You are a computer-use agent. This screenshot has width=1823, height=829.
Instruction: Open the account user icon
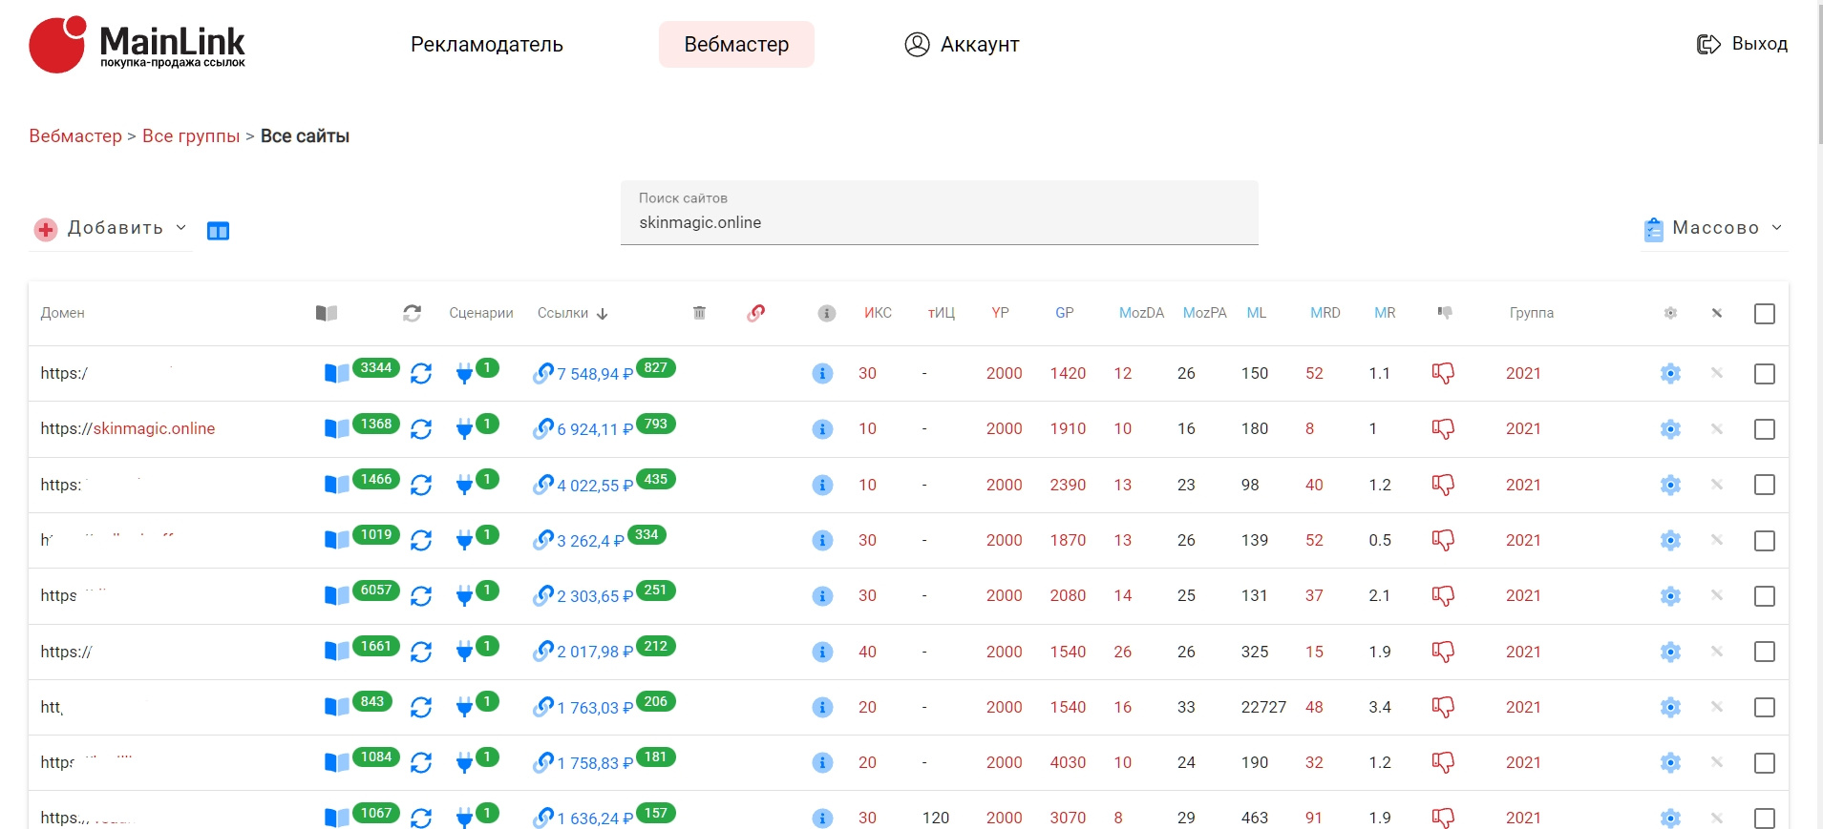point(917,44)
